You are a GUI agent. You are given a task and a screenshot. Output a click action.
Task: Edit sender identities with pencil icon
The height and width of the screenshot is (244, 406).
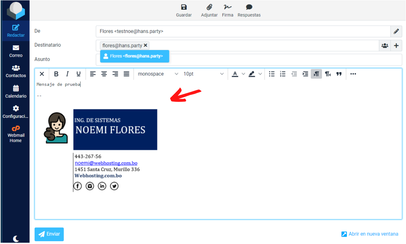(x=396, y=31)
